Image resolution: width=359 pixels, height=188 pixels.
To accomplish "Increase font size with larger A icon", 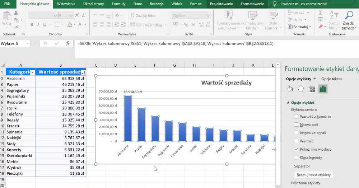I will [x=77, y=15].
